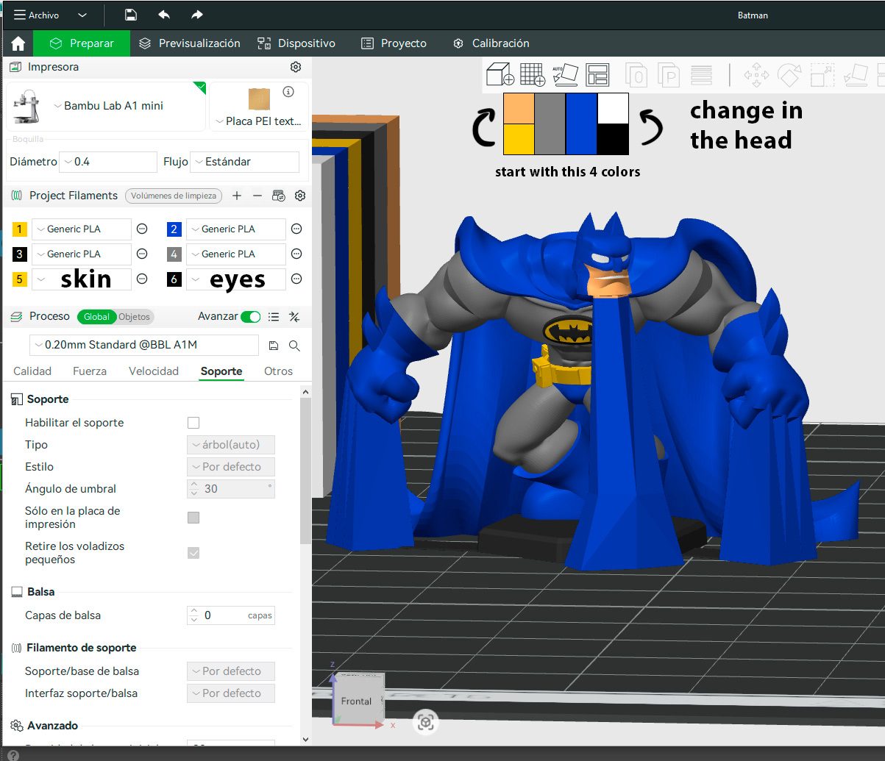Open the Placa PEI plate type dropdown
This screenshot has width=885, height=761.
tap(259, 121)
